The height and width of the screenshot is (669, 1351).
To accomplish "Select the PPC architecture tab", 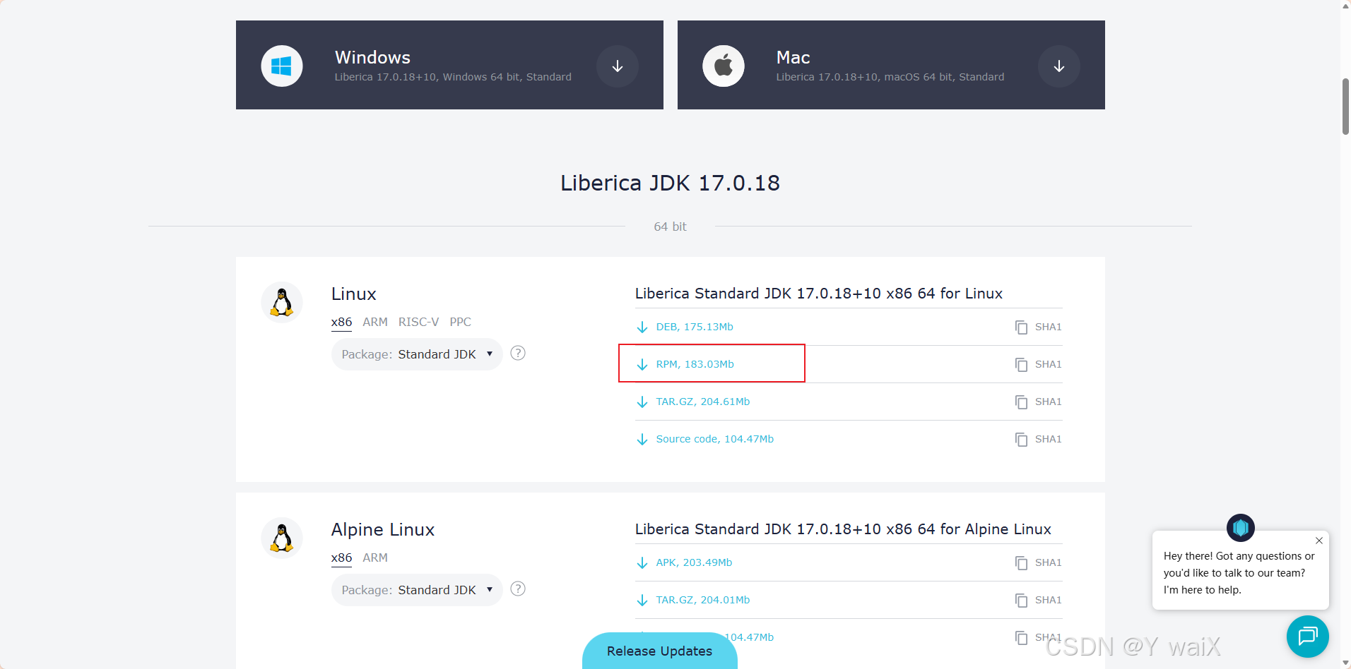I will point(460,322).
